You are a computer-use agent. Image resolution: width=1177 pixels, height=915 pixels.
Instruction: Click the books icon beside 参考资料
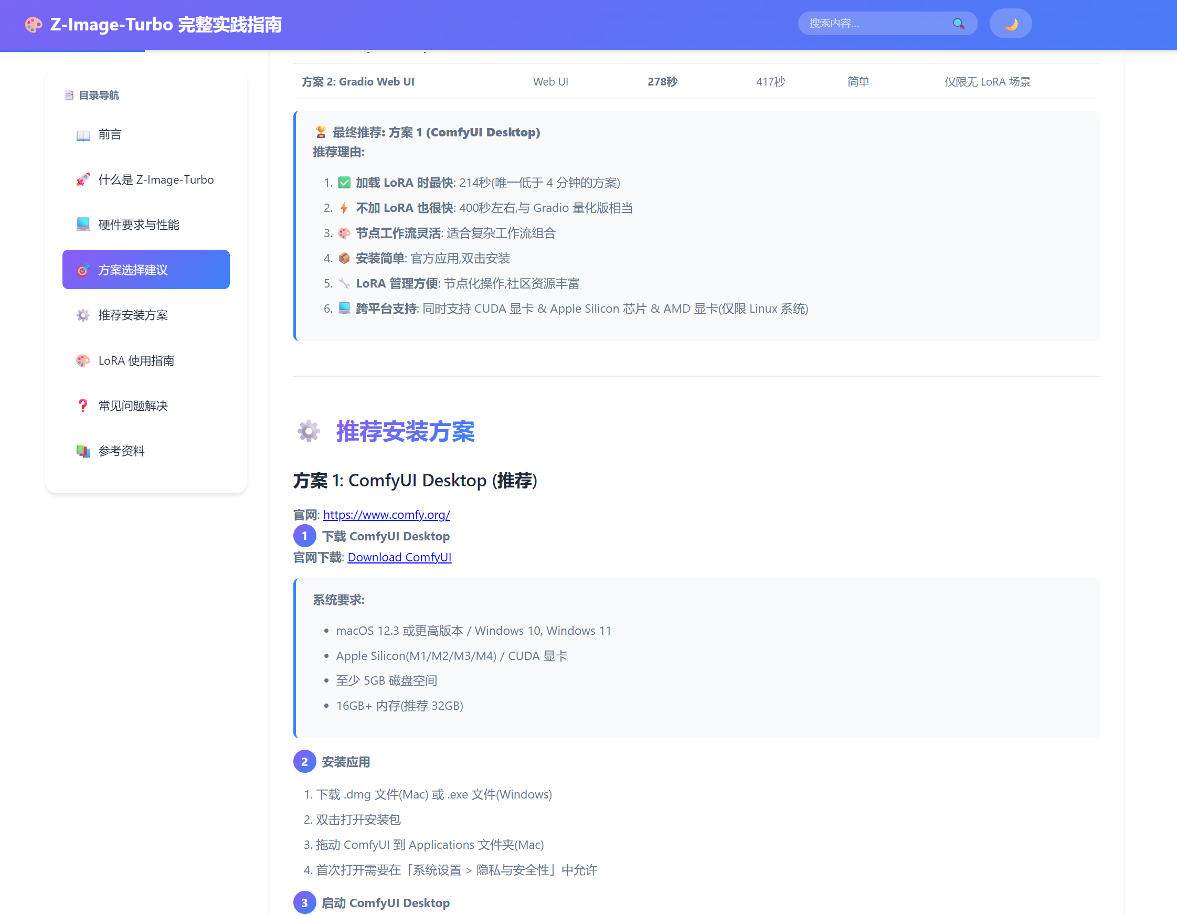83,451
